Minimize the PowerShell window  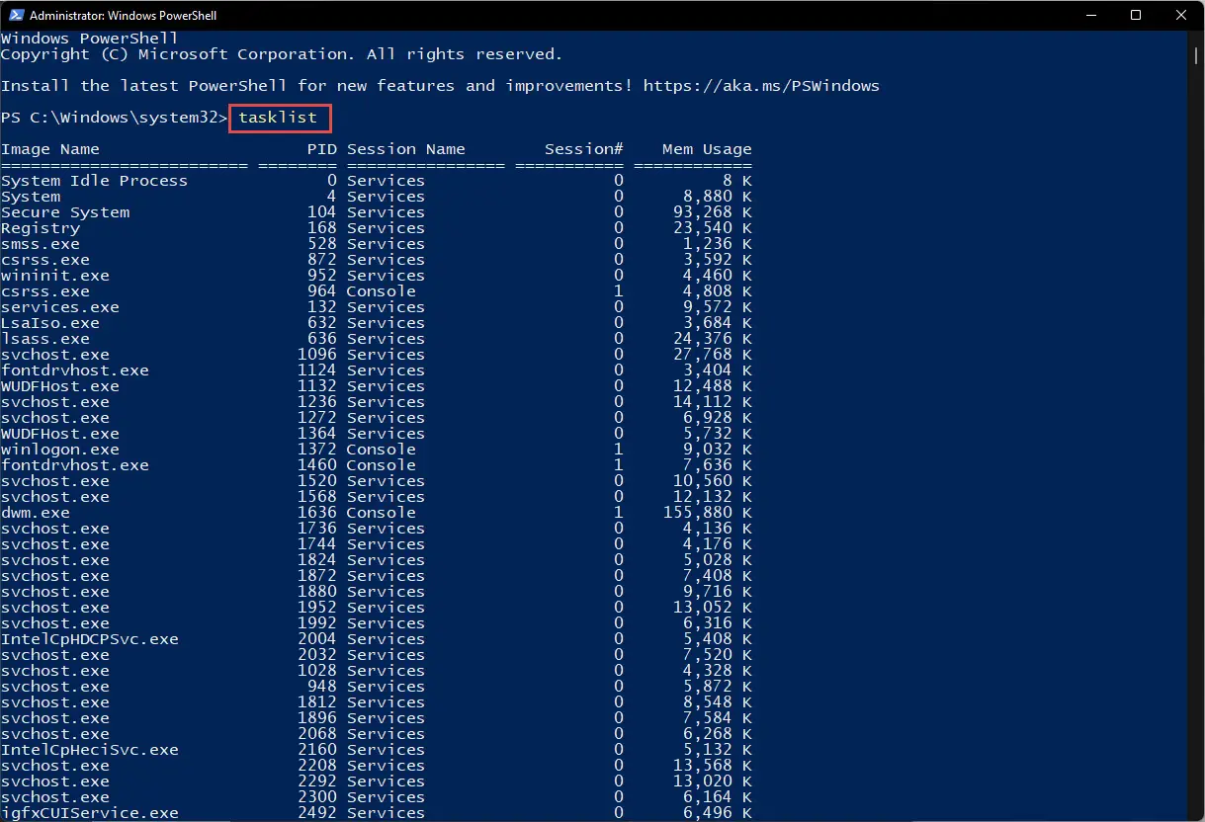pos(1092,16)
